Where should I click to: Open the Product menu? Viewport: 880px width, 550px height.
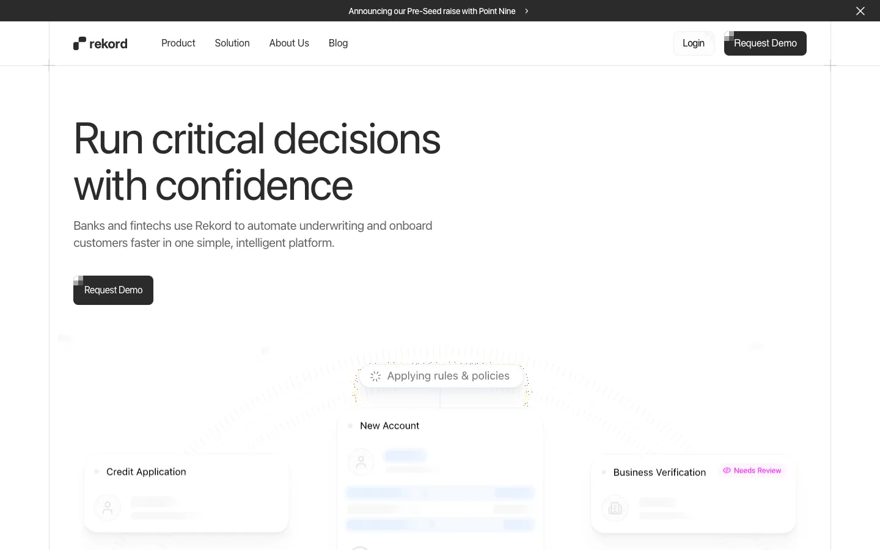(178, 43)
